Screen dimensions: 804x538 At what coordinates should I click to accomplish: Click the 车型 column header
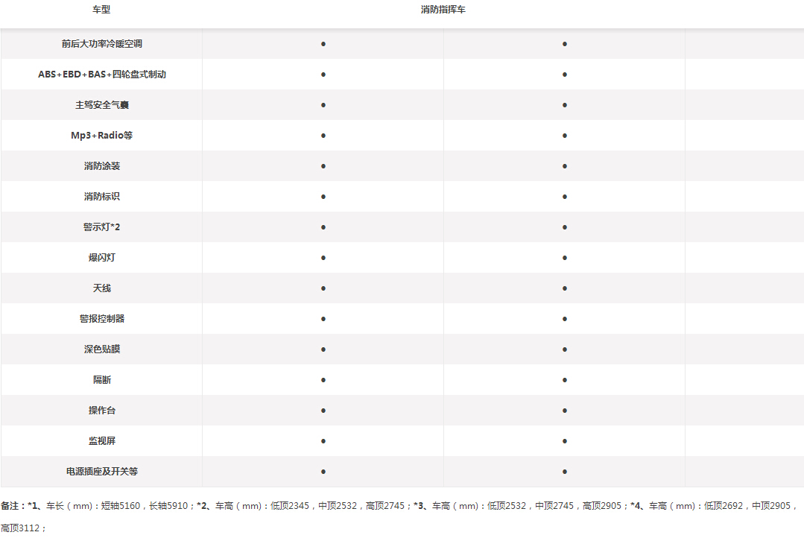tap(101, 9)
